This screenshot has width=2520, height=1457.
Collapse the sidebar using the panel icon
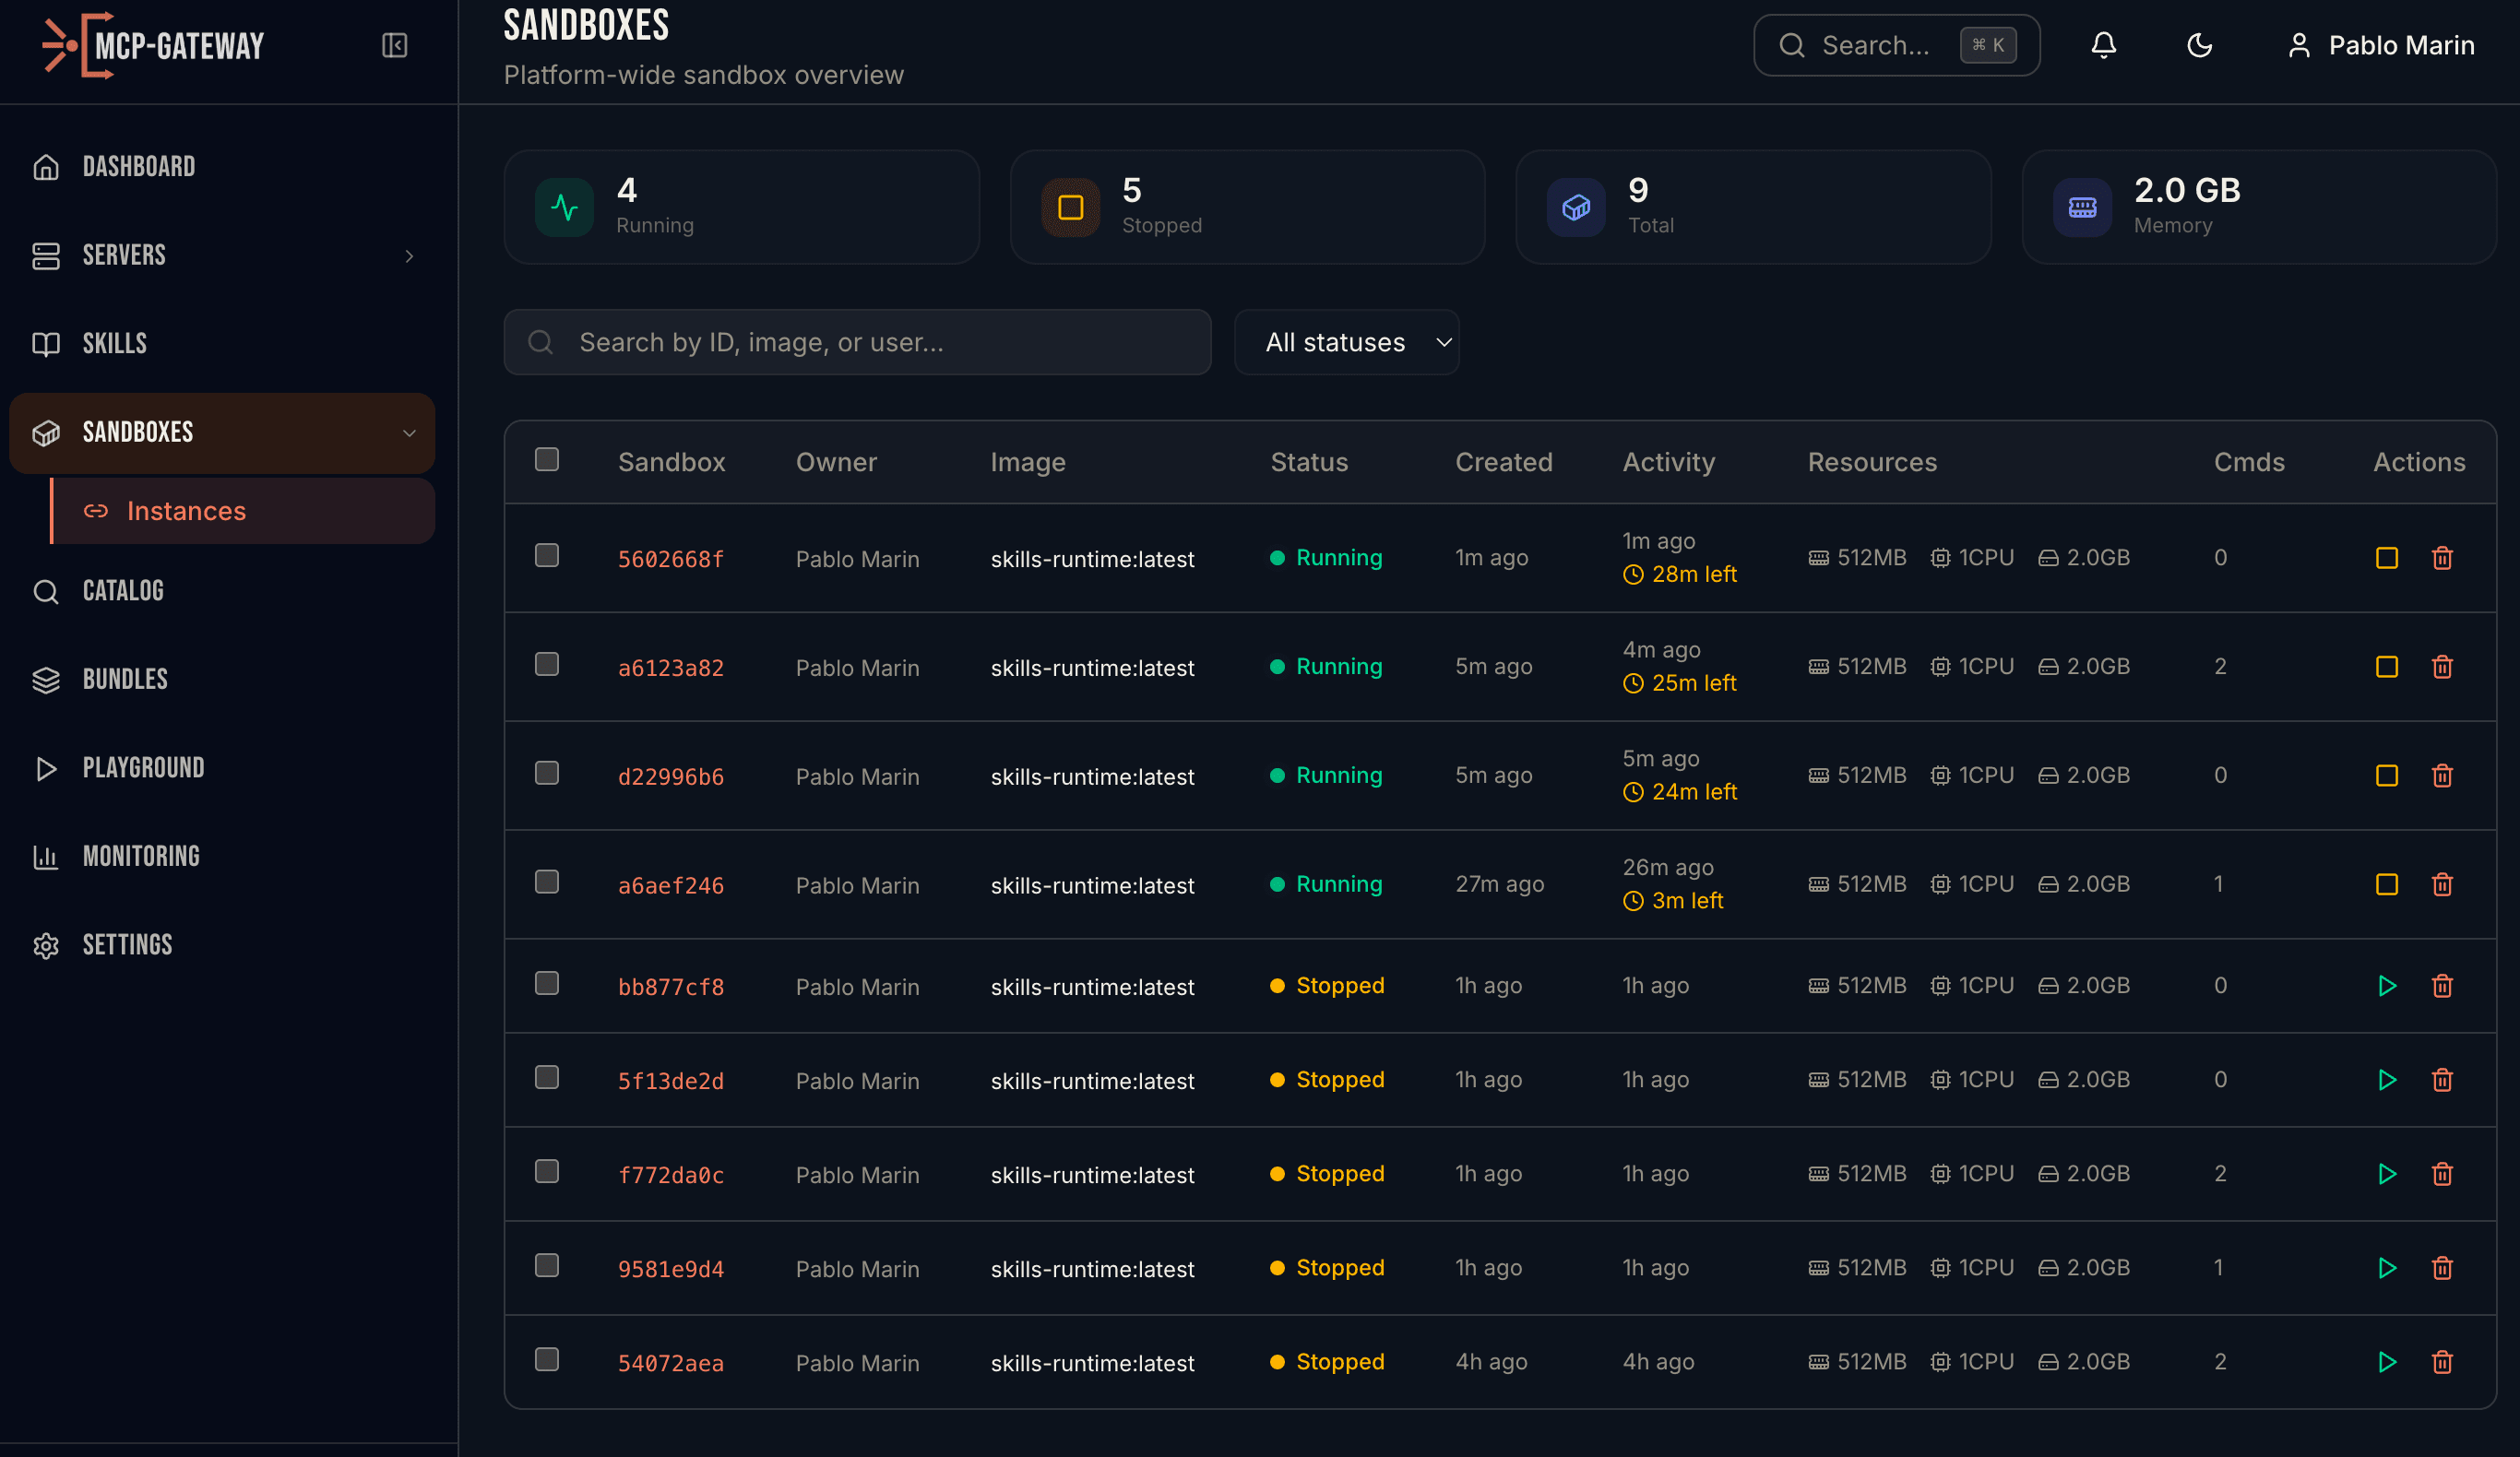394,45
